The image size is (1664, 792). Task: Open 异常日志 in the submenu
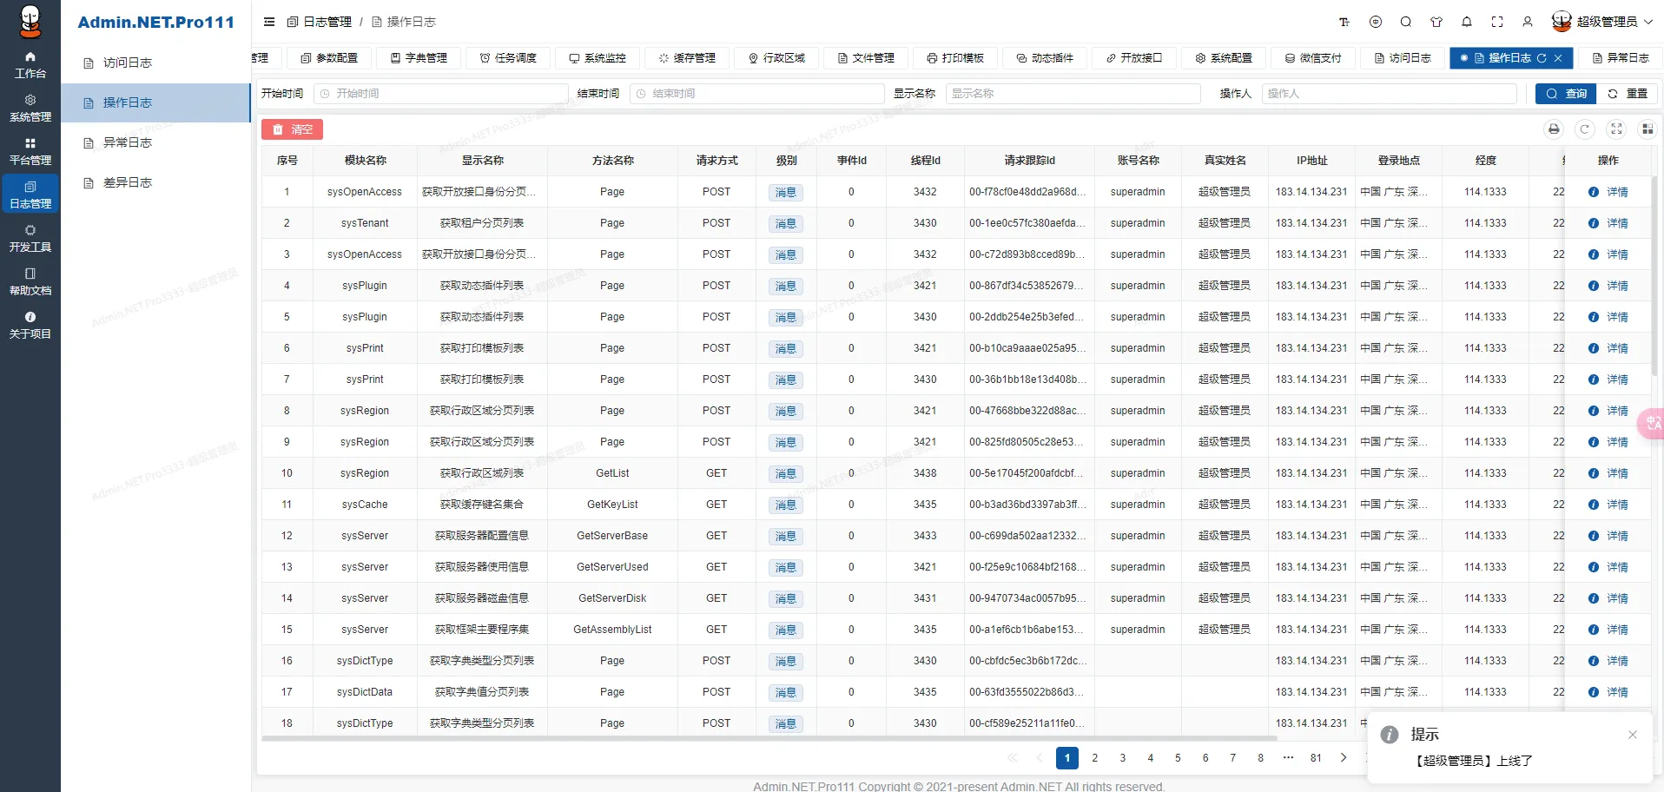(x=156, y=142)
